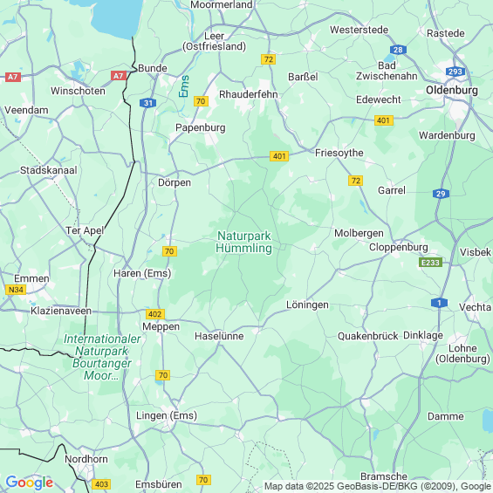
Task: Click the 28 autobahn shield near Westerstede
Action: pos(398,50)
